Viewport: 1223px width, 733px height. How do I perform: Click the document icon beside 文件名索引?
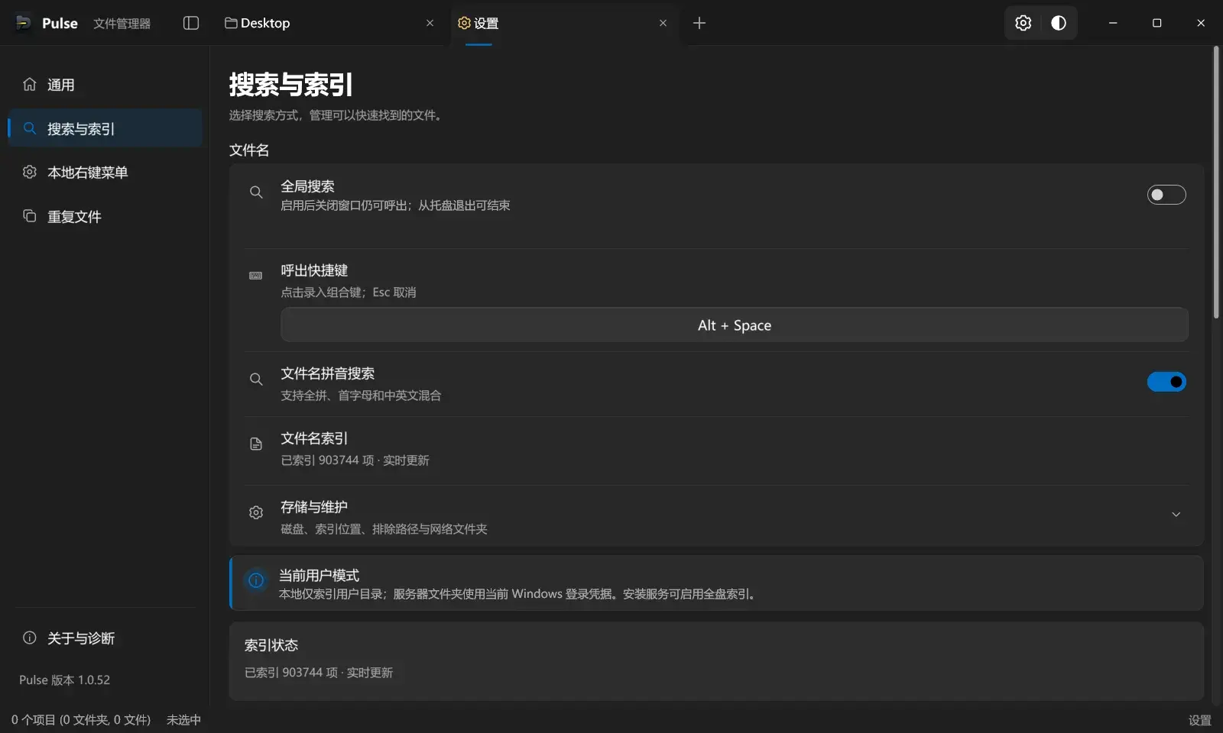tap(256, 444)
